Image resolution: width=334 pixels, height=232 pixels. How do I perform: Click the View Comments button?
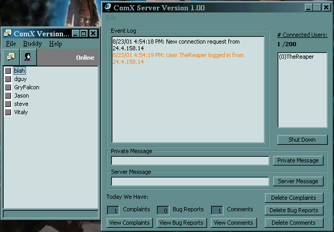pos(234,223)
